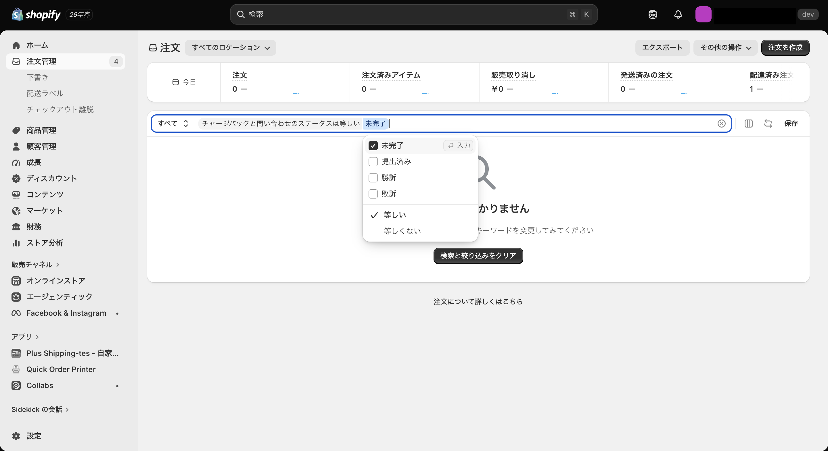
Task: Click the 入力 enter hint button
Action: click(458, 146)
